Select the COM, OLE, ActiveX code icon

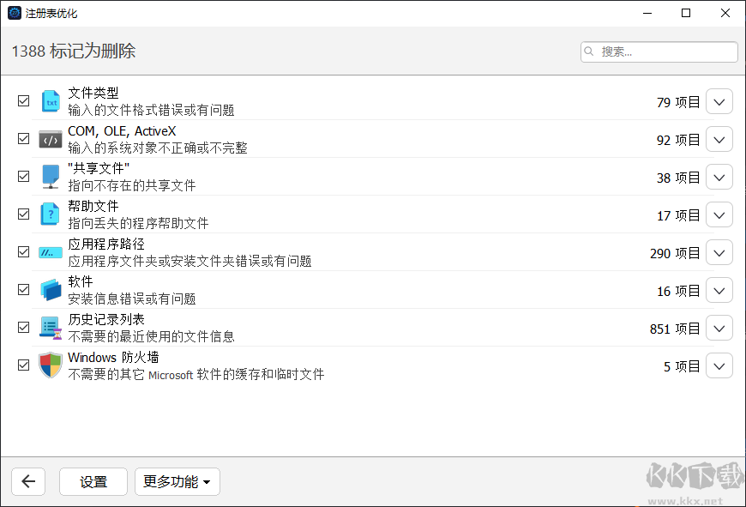tap(51, 138)
